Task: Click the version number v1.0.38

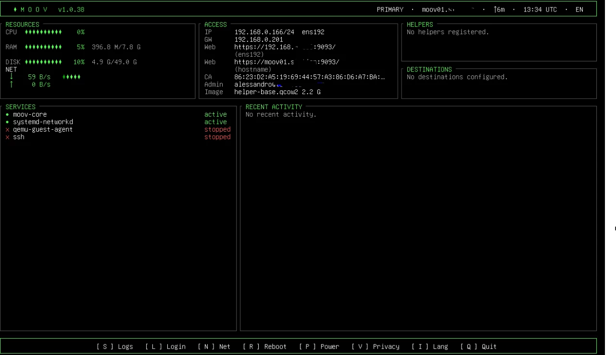Action: tap(71, 10)
